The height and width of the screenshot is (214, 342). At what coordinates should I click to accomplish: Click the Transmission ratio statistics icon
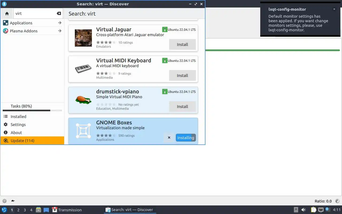pyautogui.click(x=337, y=201)
